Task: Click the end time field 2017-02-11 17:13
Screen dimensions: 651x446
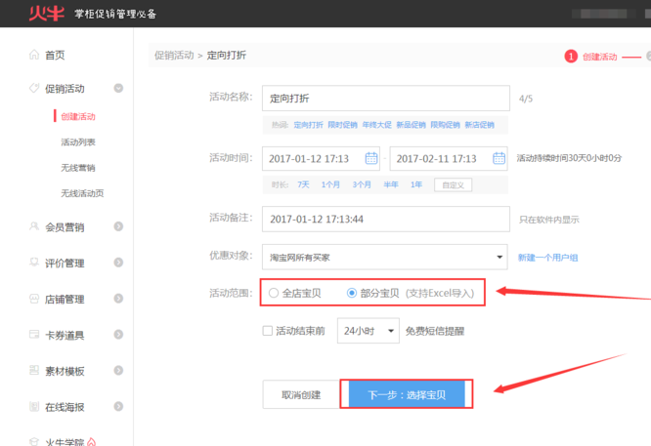Action: pyautogui.click(x=449, y=158)
